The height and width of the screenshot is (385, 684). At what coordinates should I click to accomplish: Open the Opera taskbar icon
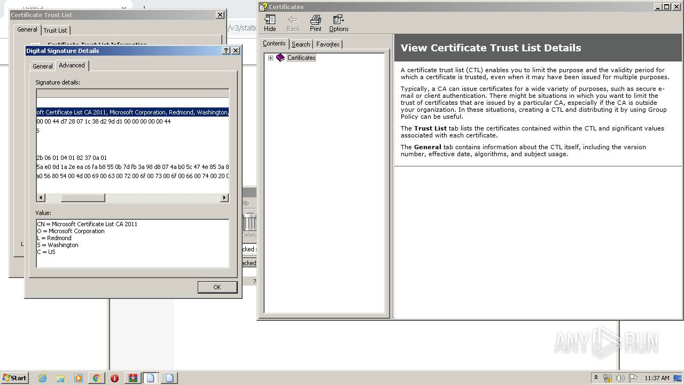(114, 378)
